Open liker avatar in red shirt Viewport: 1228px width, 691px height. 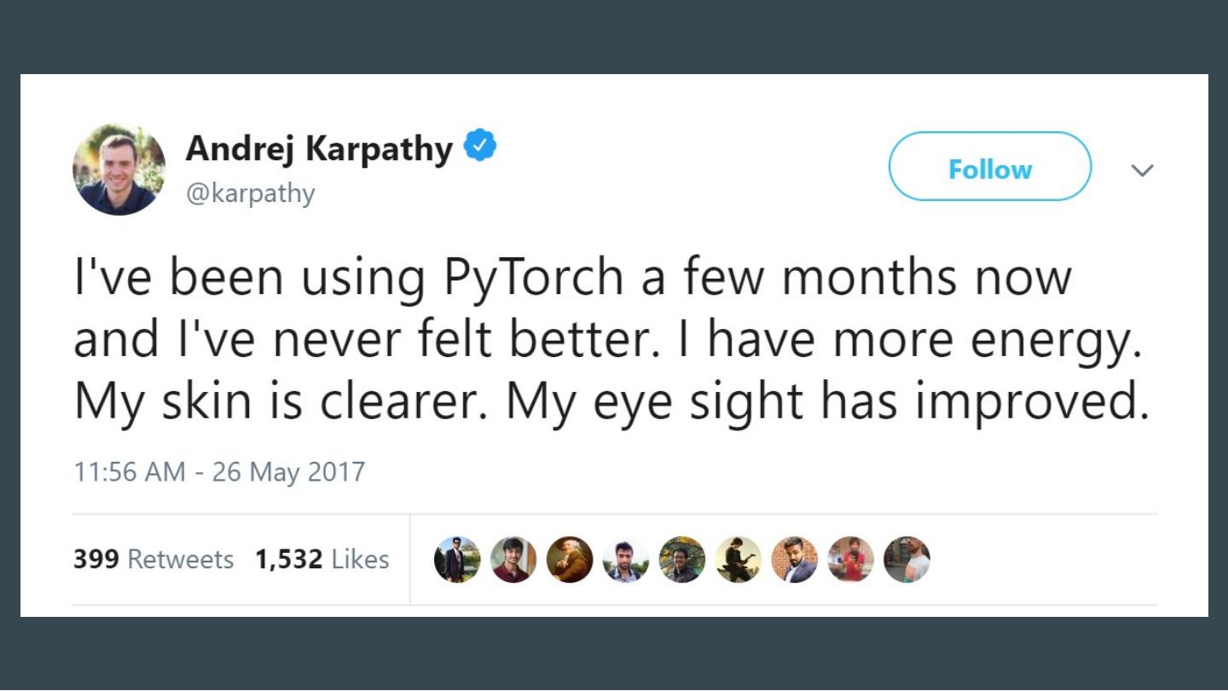click(x=850, y=560)
